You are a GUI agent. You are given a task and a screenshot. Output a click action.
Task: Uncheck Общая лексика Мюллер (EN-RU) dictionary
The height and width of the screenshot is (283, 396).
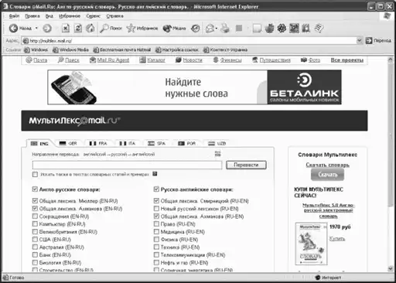[x=35, y=200]
